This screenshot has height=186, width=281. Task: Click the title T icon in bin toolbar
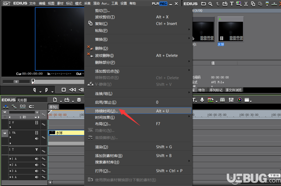coord(232,4)
